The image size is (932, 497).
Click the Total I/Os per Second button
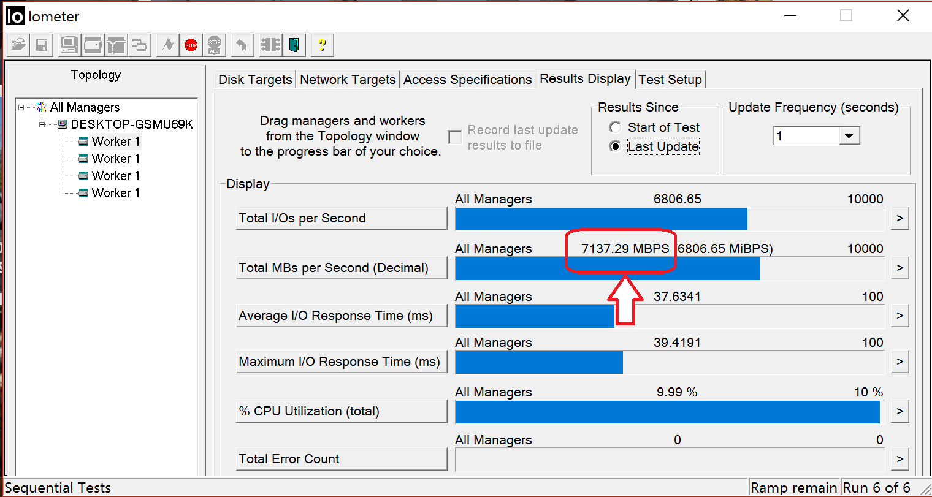(342, 218)
